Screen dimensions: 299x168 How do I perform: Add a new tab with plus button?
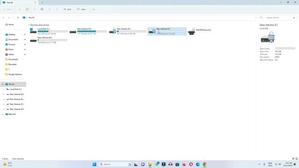[43, 3]
